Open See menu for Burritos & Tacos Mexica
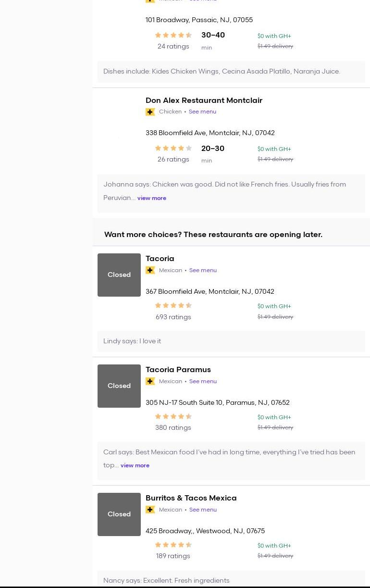 203,510
